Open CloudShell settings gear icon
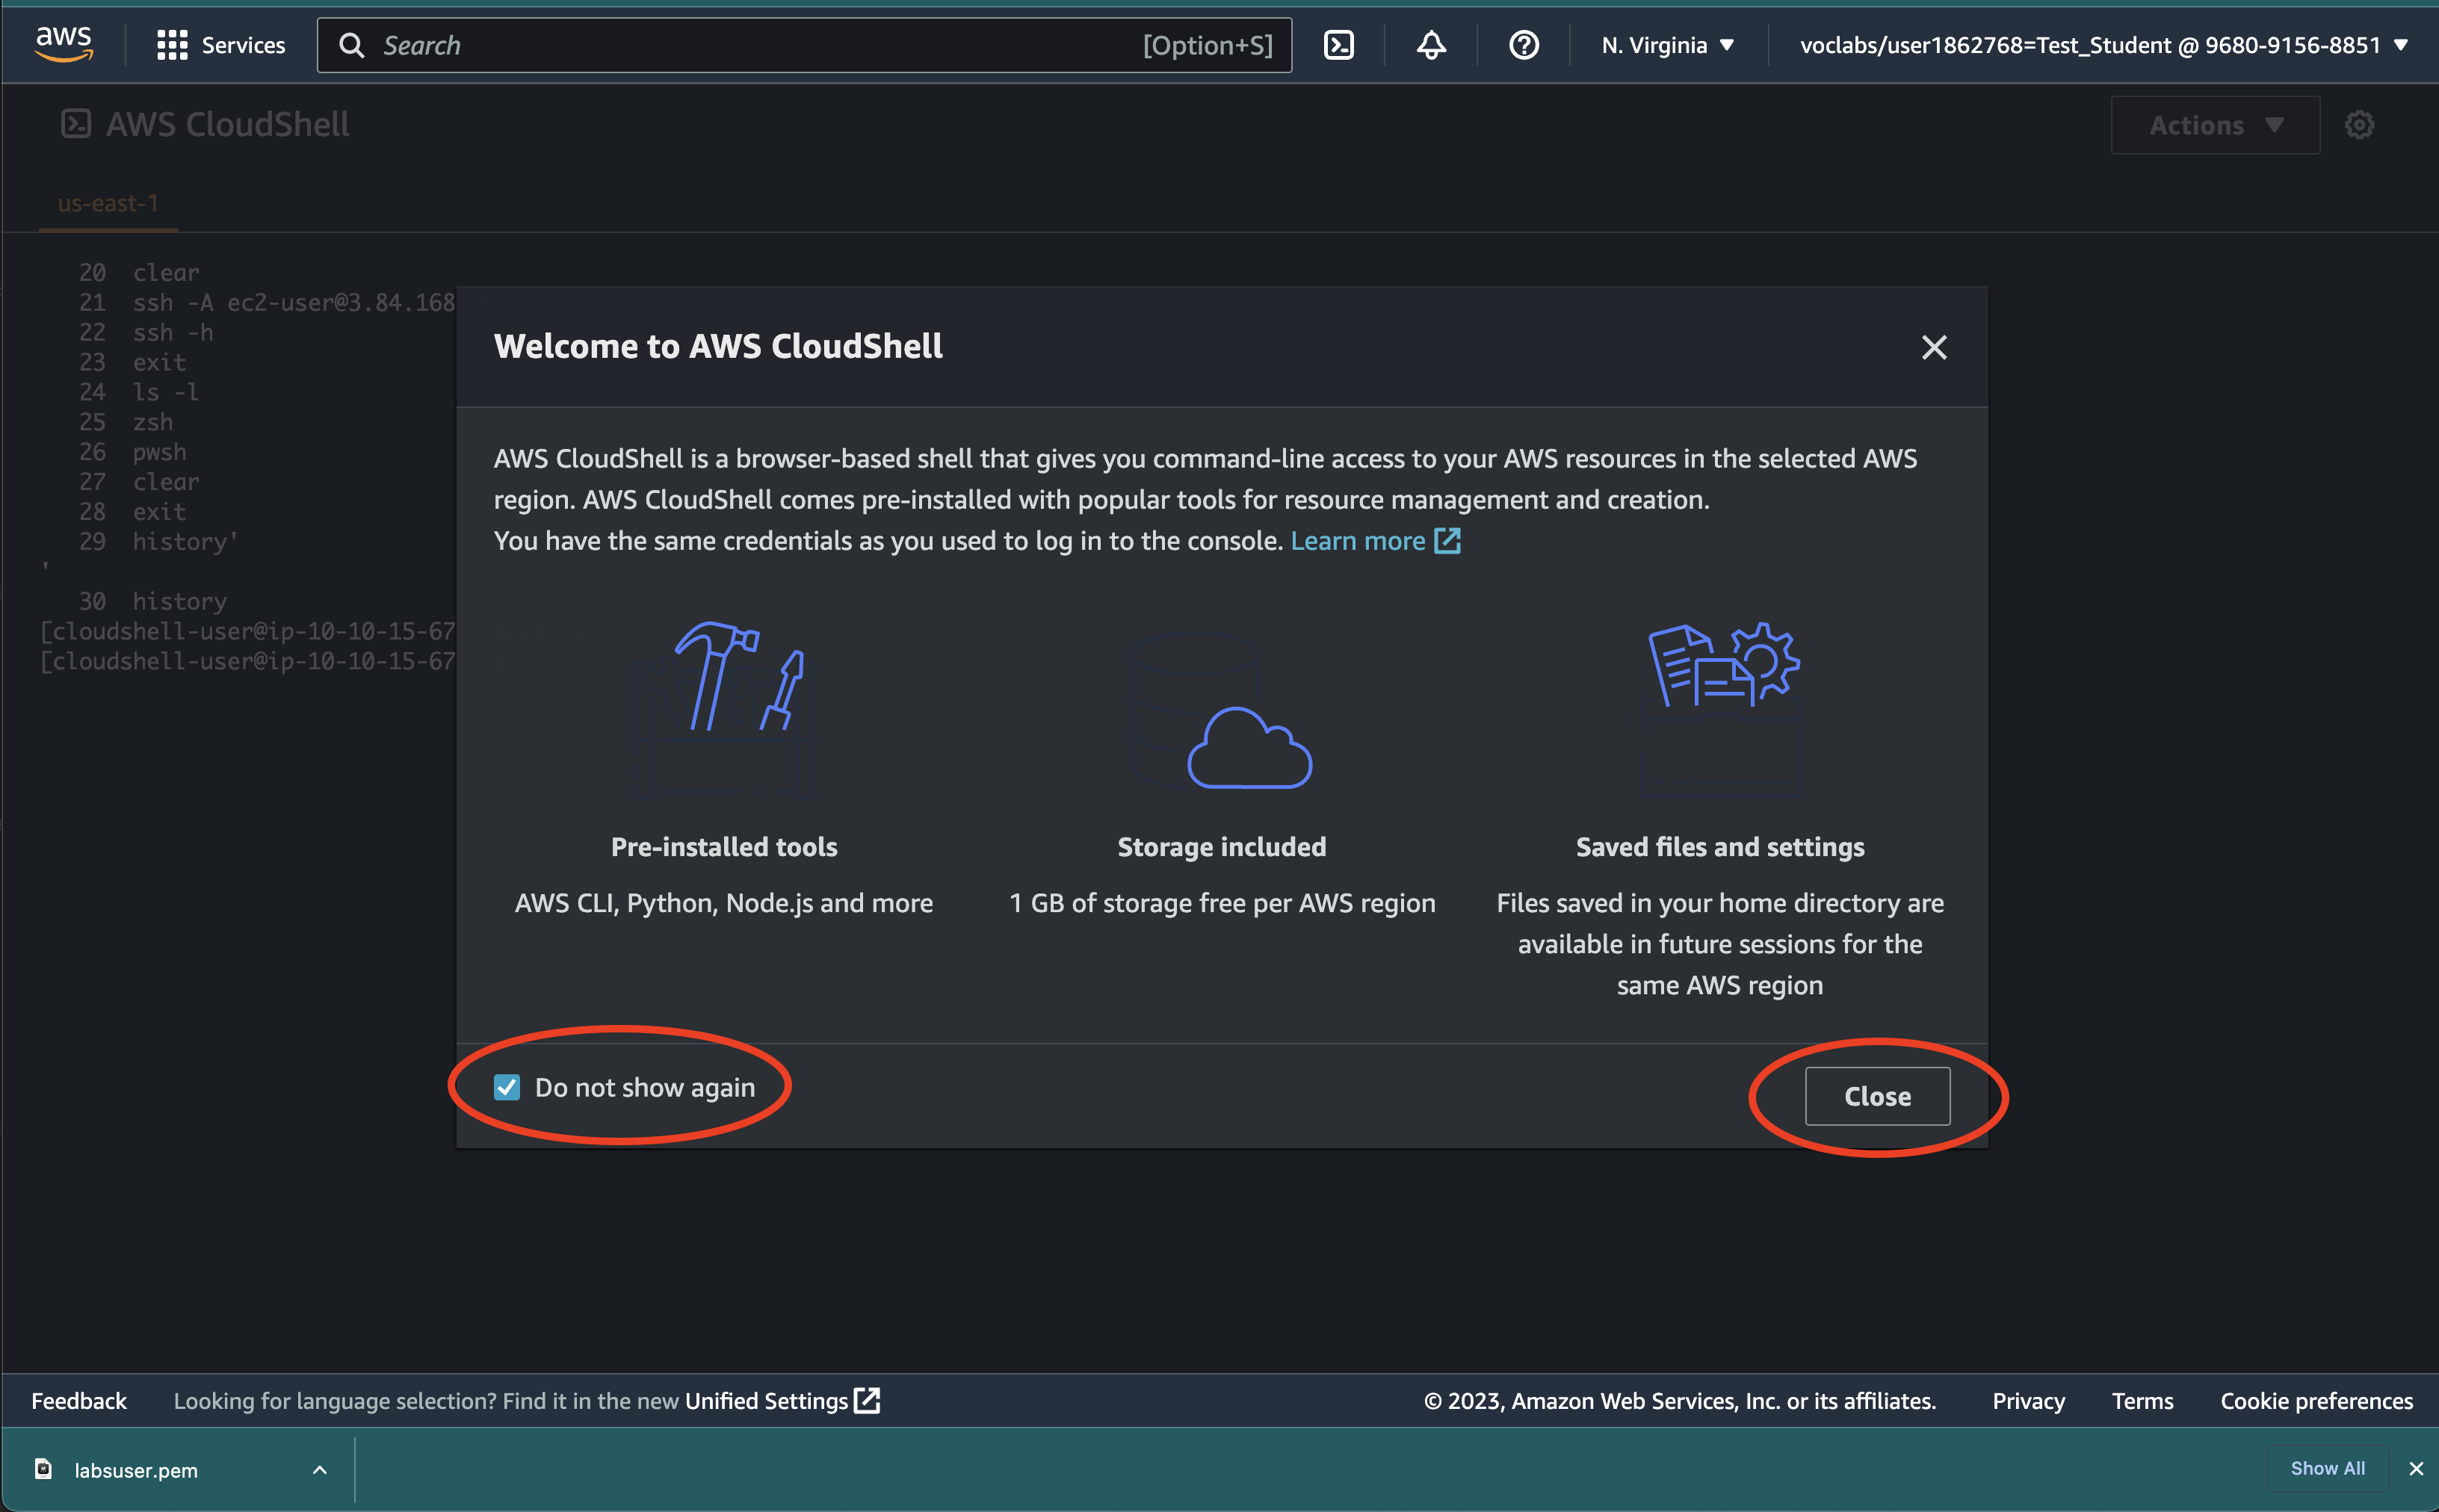Image resolution: width=2439 pixels, height=1512 pixels. pos(2359,125)
